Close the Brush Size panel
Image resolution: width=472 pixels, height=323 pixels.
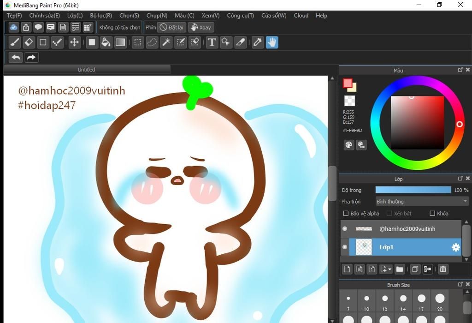(468, 284)
